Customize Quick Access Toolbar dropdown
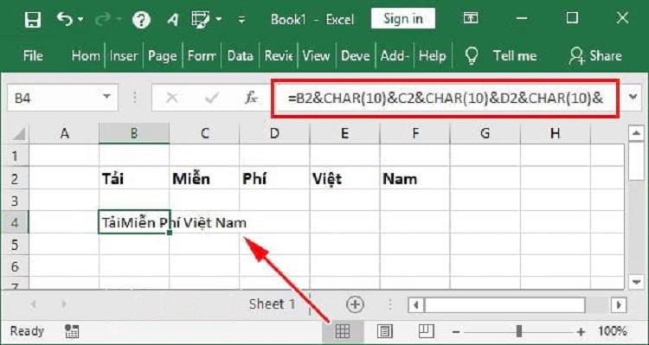The height and width of the screenshot is (345, 649). point(241,19)
